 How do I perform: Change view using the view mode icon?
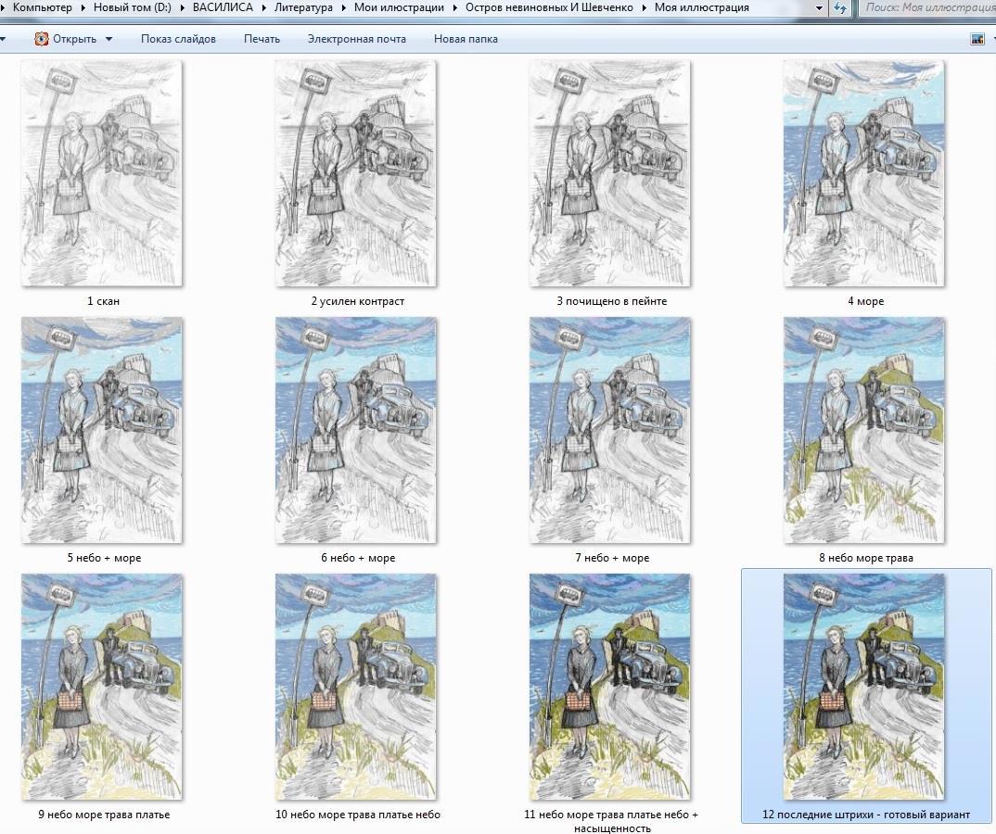(x=977, y=39)
